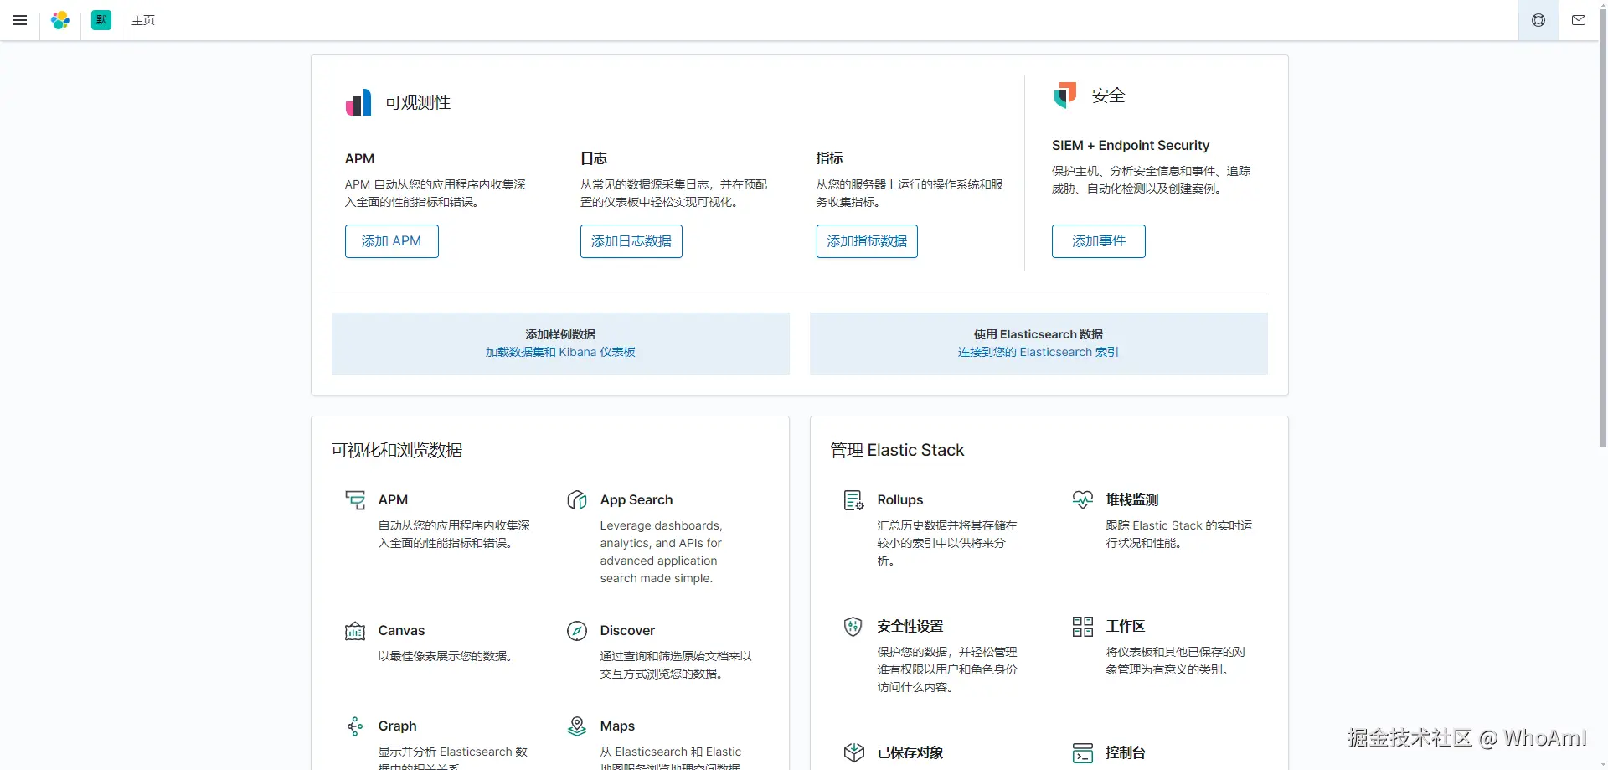Open the 控制台 title link
1608x770 pixels.
pyautogui.click(x=1126, y=752)
